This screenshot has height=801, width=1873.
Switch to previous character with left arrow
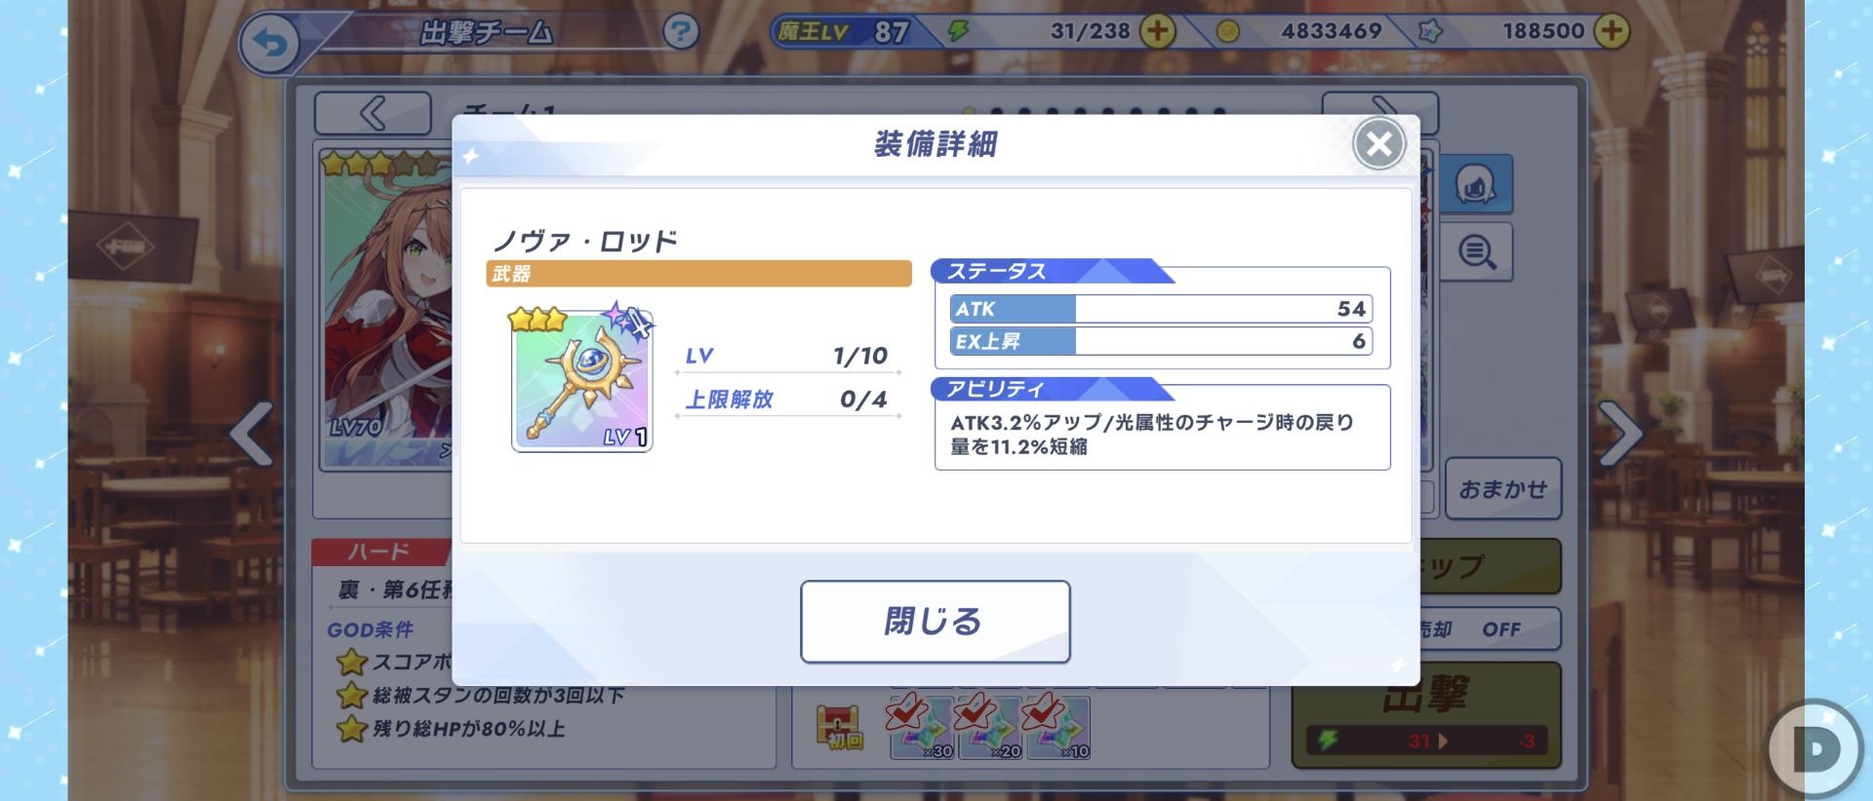coord(252,433)
